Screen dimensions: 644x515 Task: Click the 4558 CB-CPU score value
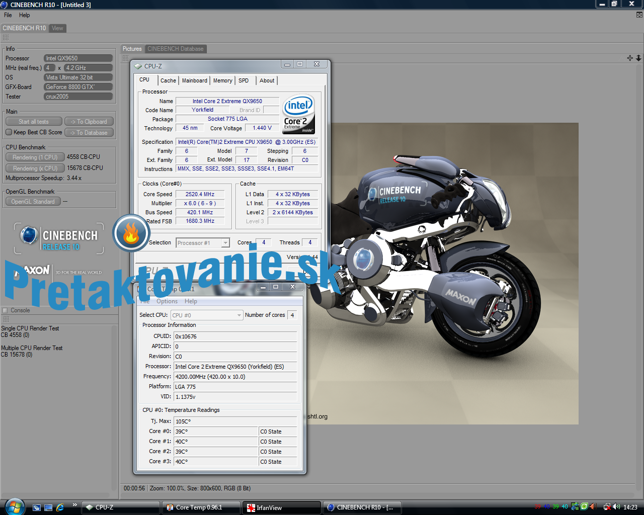point(84,157)
